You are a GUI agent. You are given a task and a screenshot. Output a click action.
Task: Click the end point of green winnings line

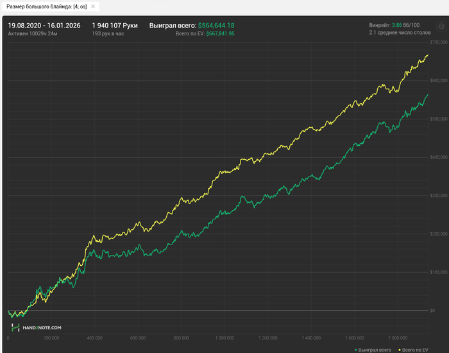pyautogui.click(x=428, y=94)
